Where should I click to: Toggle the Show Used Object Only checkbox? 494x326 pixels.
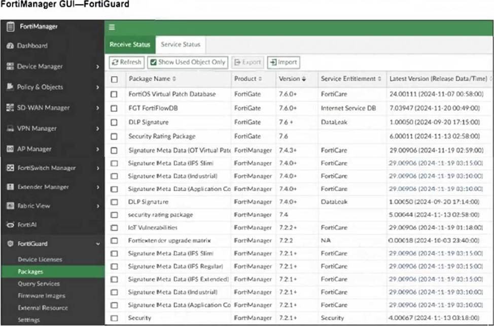(x=153, y=62)
